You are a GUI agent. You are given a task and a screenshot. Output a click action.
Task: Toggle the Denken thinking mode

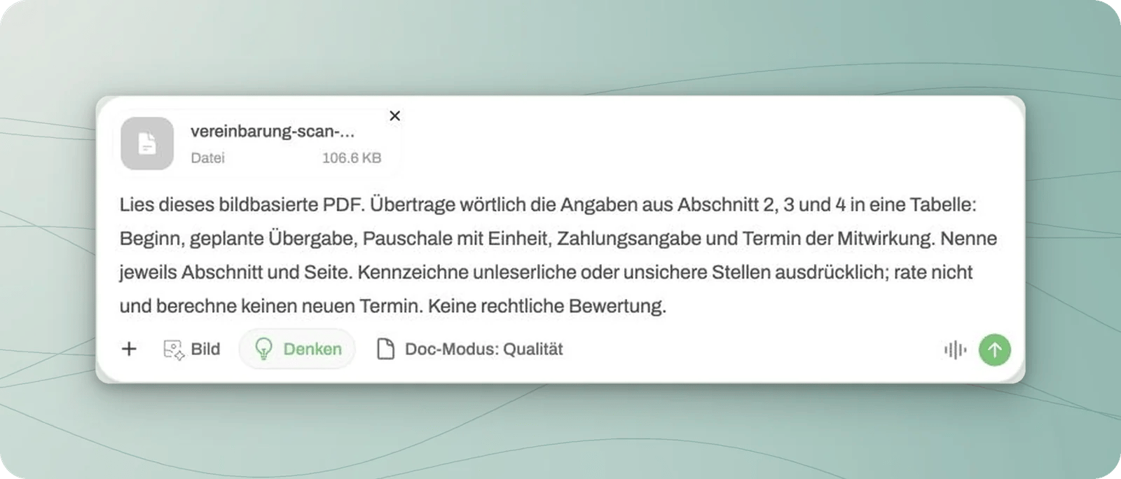coord(298,349)
